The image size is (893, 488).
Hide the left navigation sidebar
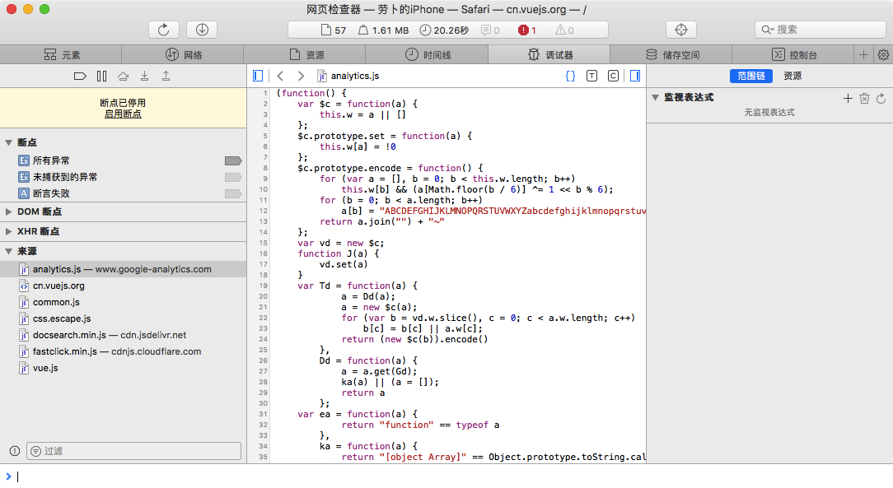(x=257, y=76)
